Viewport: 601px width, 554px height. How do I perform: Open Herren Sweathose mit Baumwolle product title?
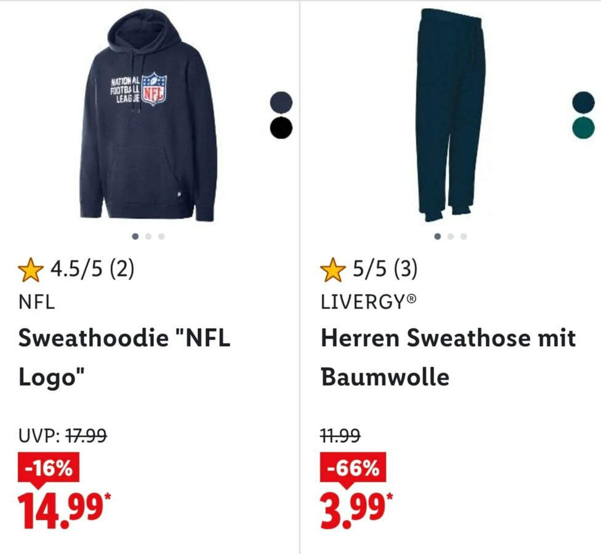[x=448, y=357]
